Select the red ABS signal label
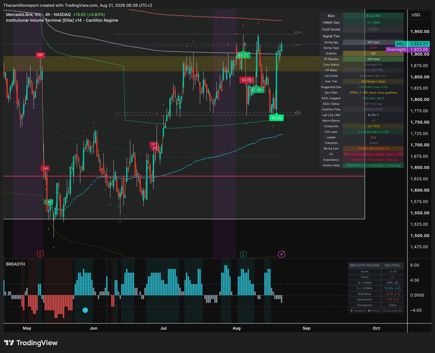Image resolution: width=435 pixels, height=353 pixels. (x=40, y=55)
